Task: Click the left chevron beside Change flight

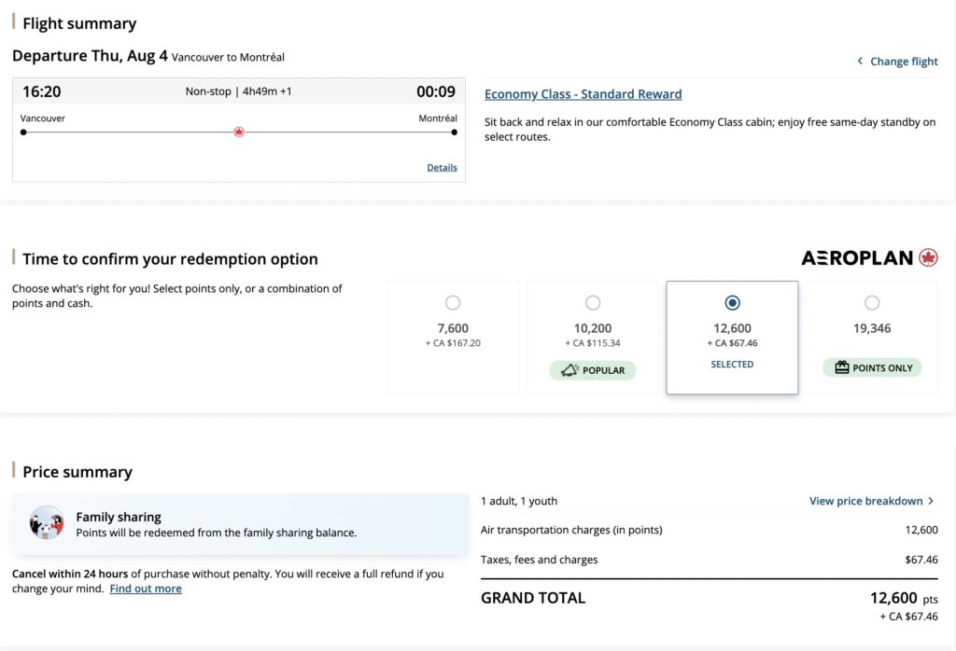Action: pyautogui.click(x=860, y=62)
